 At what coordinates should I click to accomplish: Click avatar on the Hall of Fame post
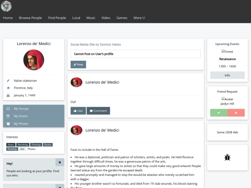pos(76,130)
